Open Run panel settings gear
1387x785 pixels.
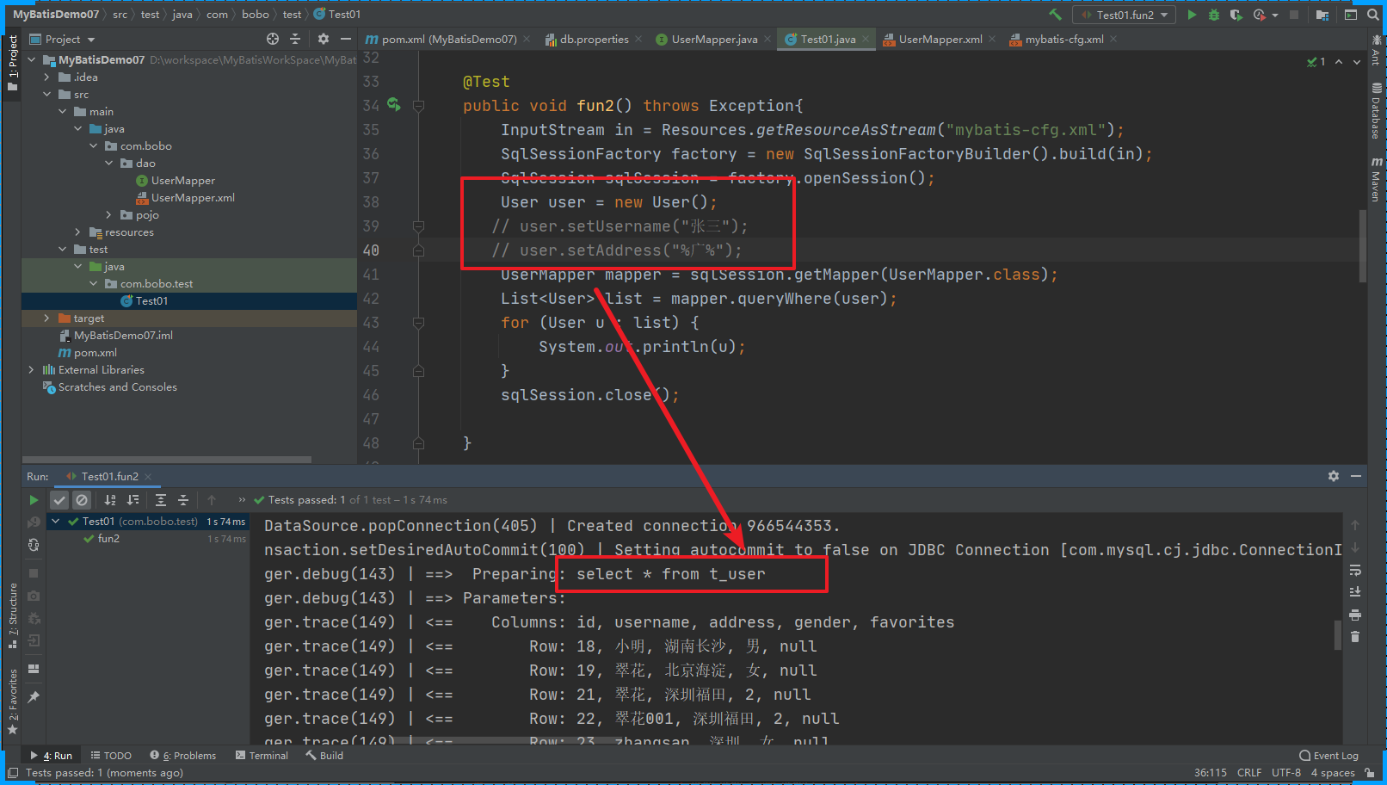point(1334,476)
